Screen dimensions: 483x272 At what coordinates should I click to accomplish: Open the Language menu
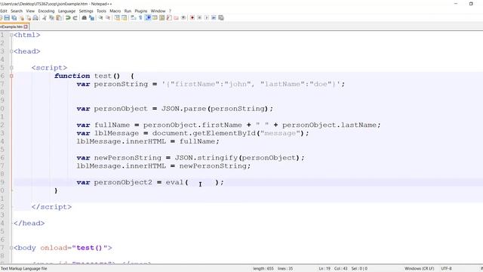pos(66,11)
